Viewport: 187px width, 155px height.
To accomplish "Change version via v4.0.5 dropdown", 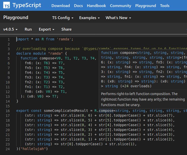I will click(10, 29).
